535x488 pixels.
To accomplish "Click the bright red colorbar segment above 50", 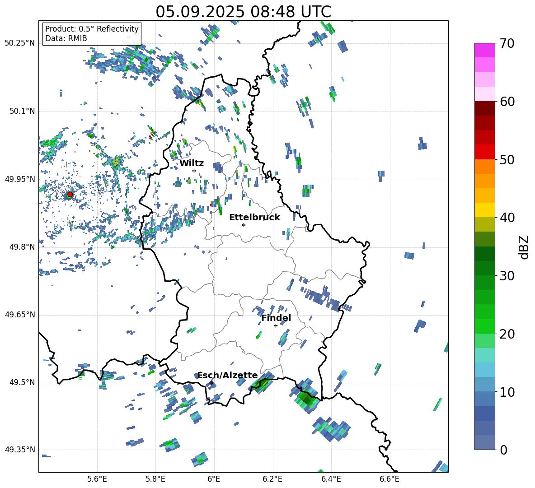I will click(x=484, y=152).
